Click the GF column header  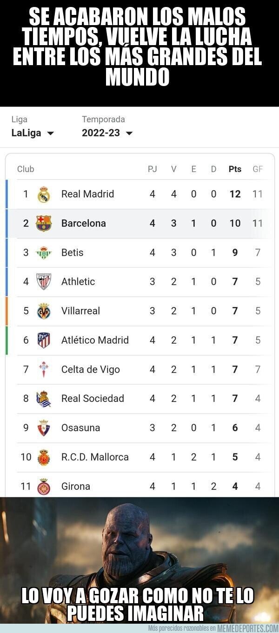256,169
